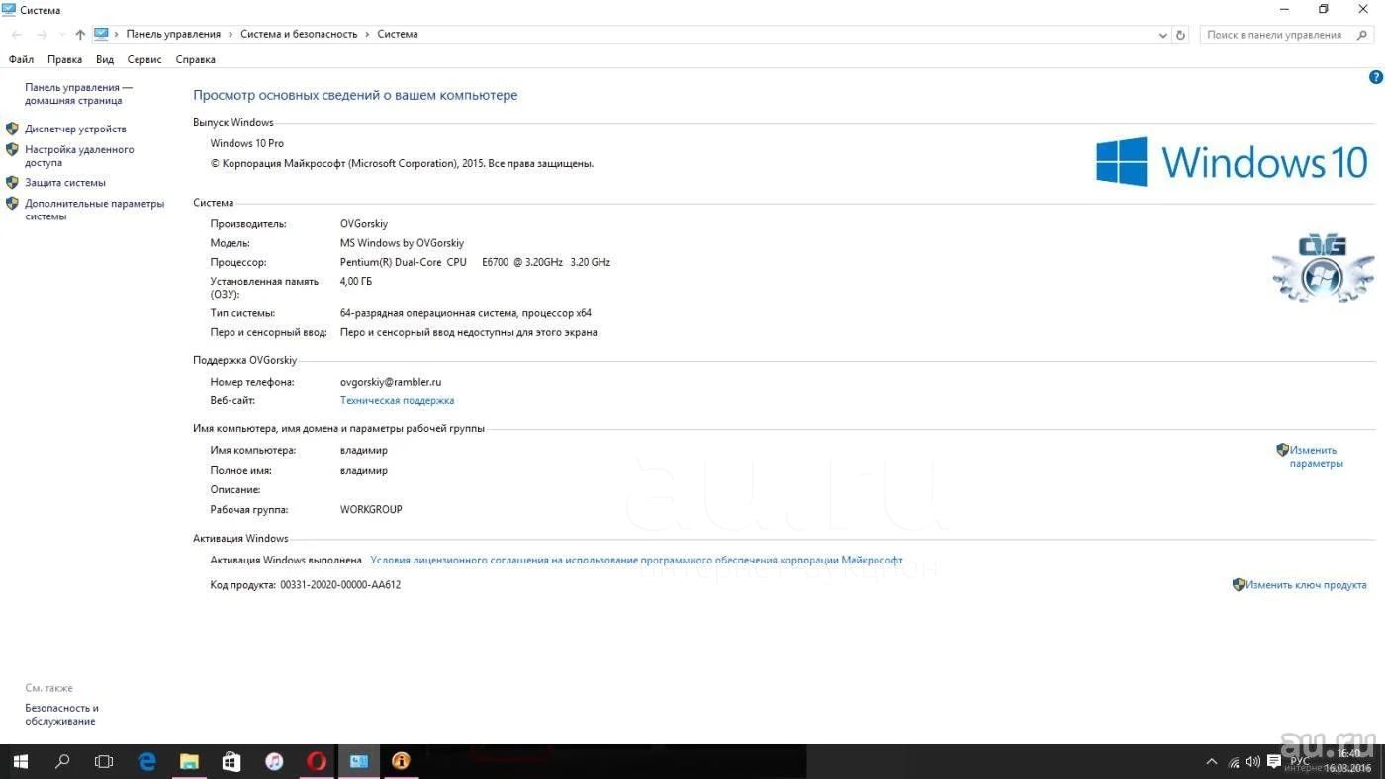Click the OVG manufacturer logo image
The width and height of the screenshot is (1385, 779).
[1323, 268]
